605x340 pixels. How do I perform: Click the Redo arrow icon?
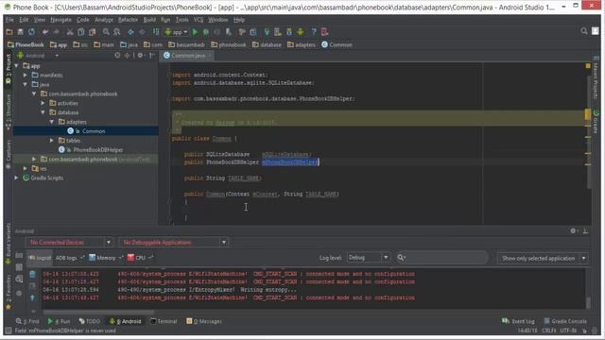tap(57, 32)
